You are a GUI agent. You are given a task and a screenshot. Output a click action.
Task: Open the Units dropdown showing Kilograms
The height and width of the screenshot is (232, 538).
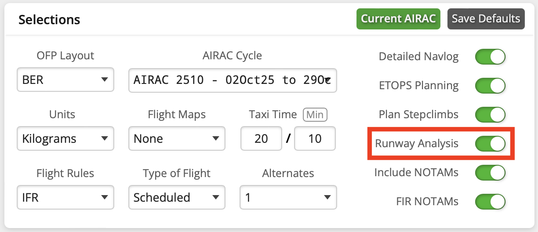(65, 139)
